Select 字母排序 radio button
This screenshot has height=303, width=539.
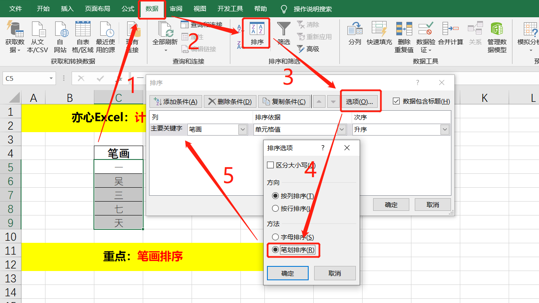[x=275, y=237]
